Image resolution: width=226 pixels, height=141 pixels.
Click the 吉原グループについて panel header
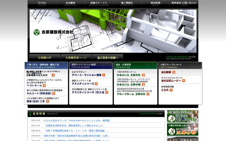[180, 66]
